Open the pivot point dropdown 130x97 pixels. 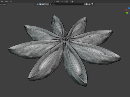[63, 2]
